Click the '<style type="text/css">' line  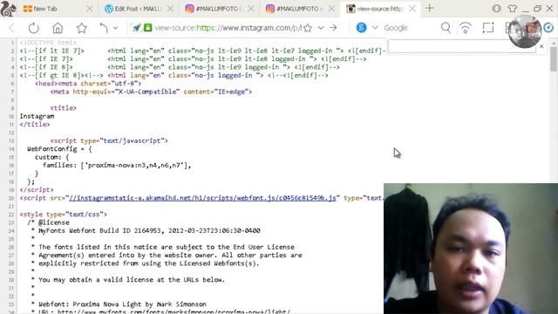pyautogui.click(x=64, y=215)
